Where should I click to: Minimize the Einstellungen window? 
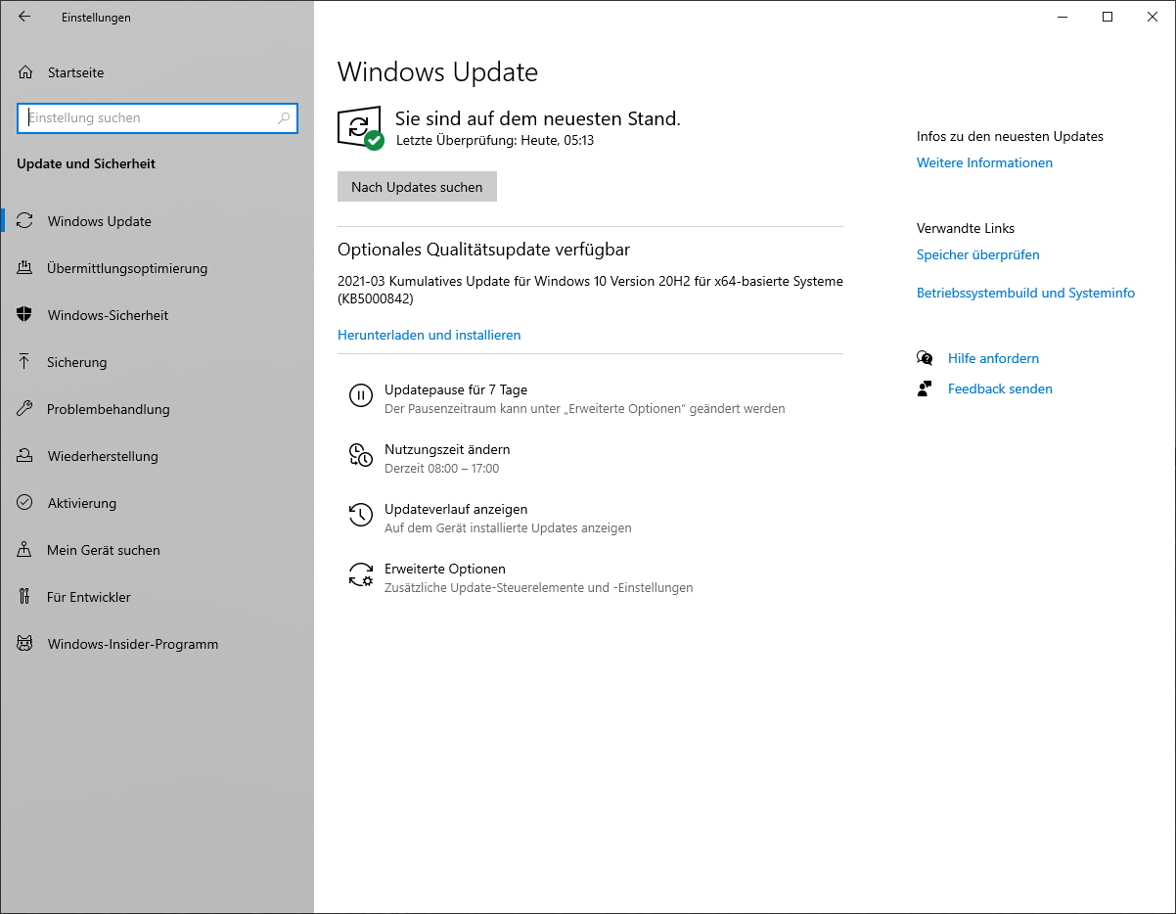[x=1063, y=17]
